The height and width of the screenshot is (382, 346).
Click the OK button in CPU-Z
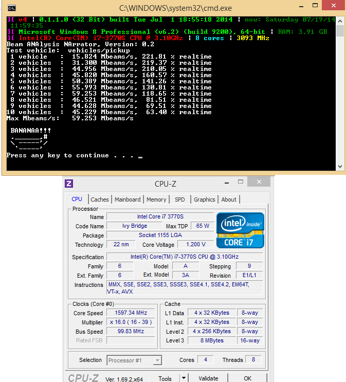248,378
